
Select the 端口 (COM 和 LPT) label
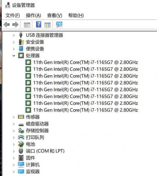(x=45, y=151)
